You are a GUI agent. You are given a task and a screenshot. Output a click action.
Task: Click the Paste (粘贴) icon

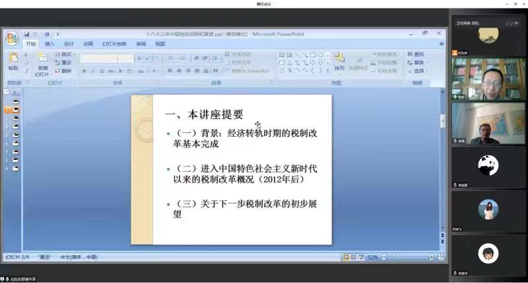13,61
